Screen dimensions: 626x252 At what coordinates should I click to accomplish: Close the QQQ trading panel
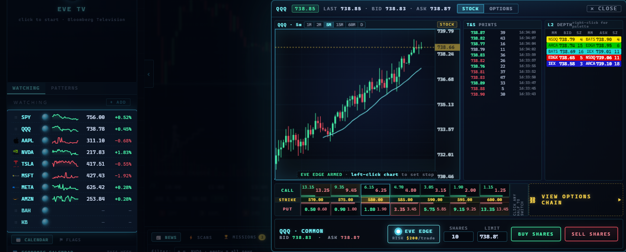604,8
